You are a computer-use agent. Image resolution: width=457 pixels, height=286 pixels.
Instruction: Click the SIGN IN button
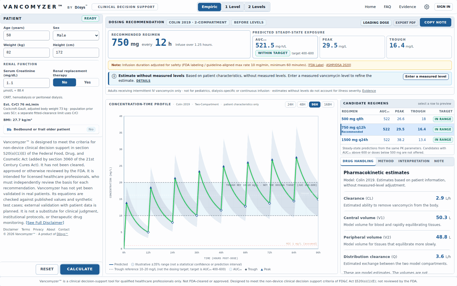pyautogui.click(x=443, y=7)
